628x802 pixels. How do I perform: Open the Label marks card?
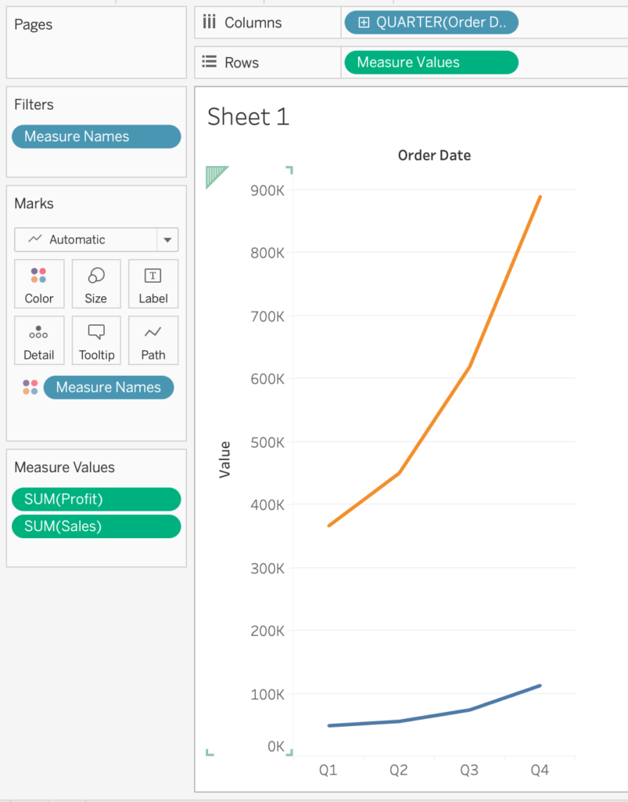click(x=153, y=284)
